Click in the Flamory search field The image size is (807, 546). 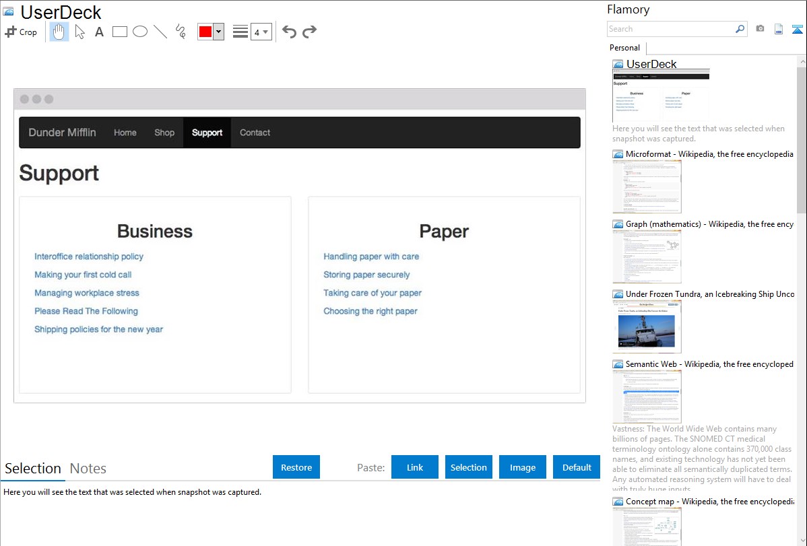(670, 29)
